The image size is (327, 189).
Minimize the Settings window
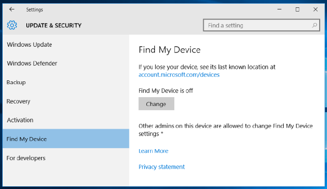tap(279, 9)
